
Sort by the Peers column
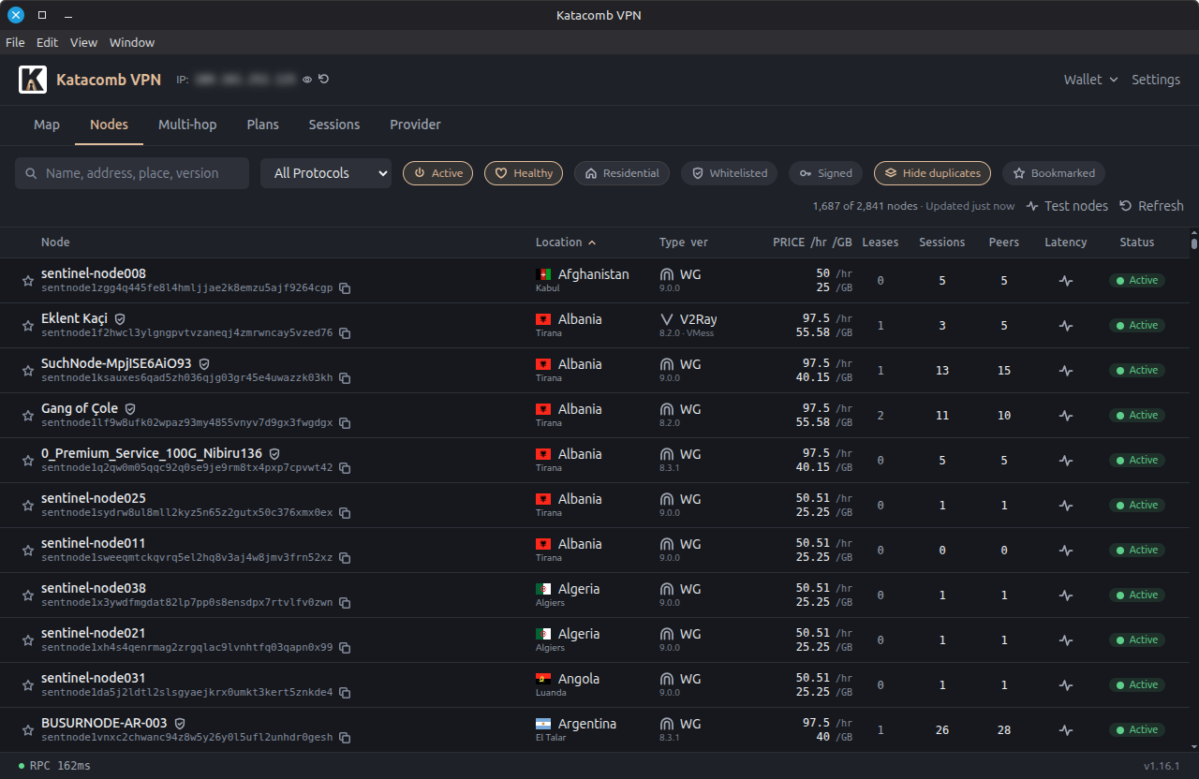1004,243
